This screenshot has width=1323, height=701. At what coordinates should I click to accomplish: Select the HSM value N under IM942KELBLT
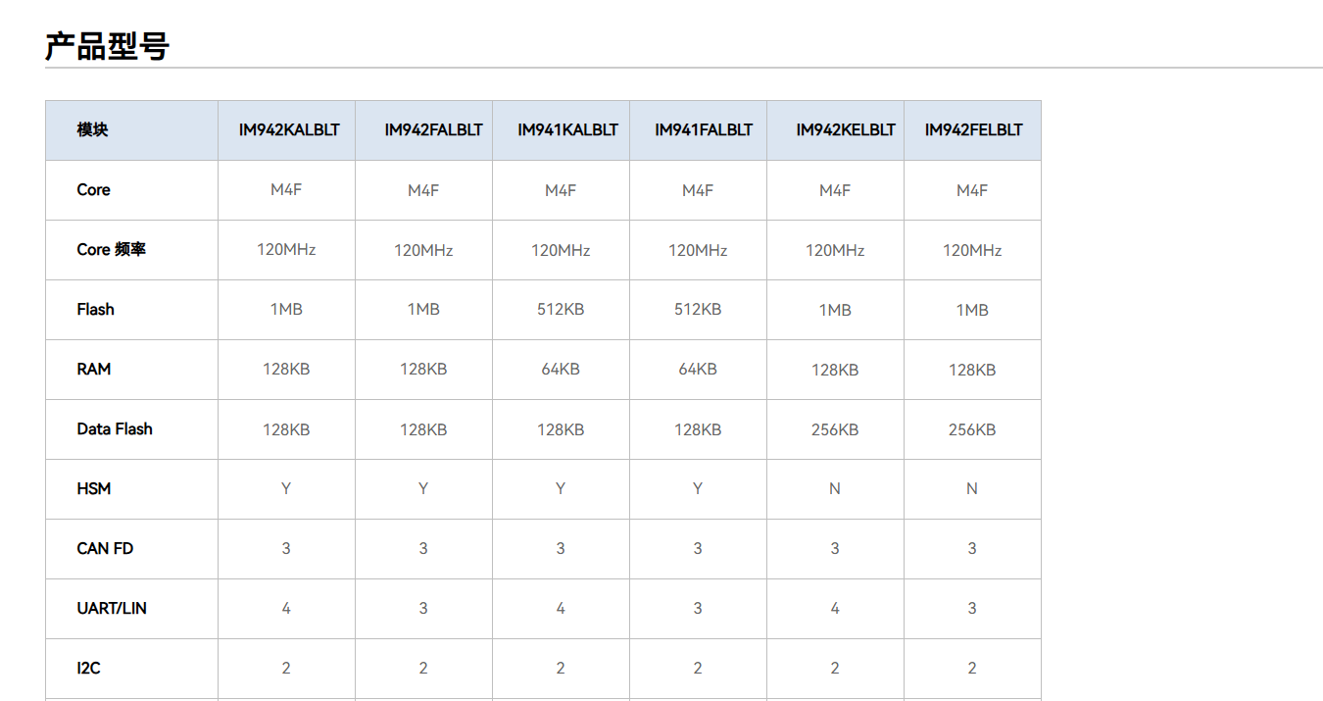(x=835, y=489)
